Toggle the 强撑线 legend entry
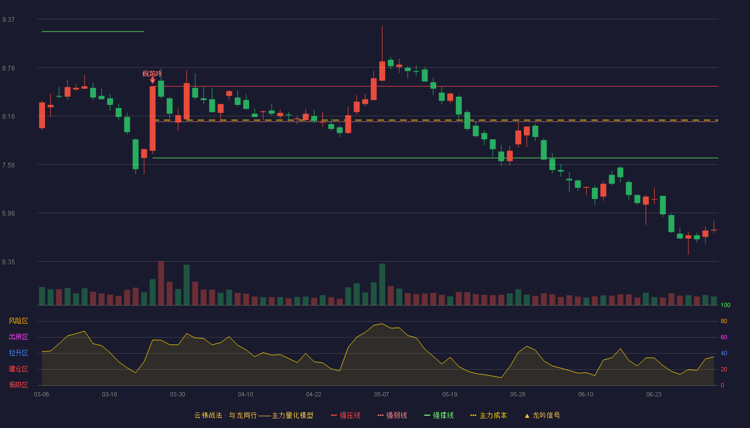750x428 pixels. 439,415
